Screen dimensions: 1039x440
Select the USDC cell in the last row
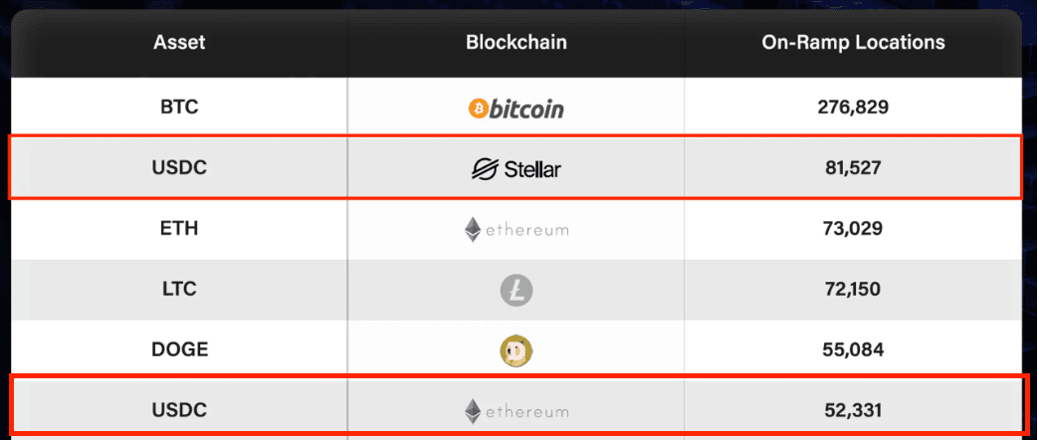click(179, 409)
